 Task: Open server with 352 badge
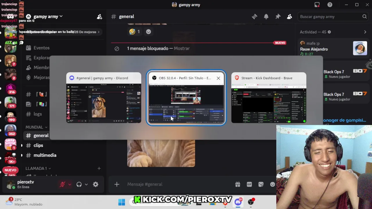[10, 130]
